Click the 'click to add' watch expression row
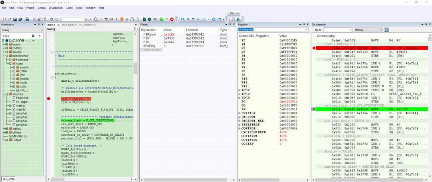The height and width of the screenshot is (182, 432). click(151, 50)
